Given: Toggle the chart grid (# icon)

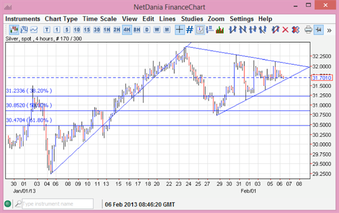Looking at the screenshot, I should point(189,30).
